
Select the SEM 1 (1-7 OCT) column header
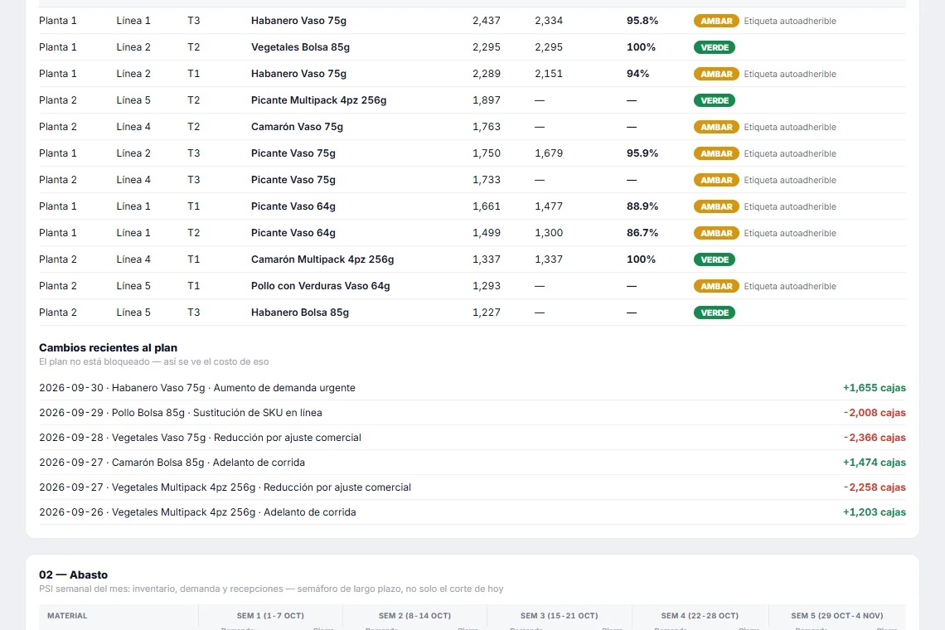(270, 616)
